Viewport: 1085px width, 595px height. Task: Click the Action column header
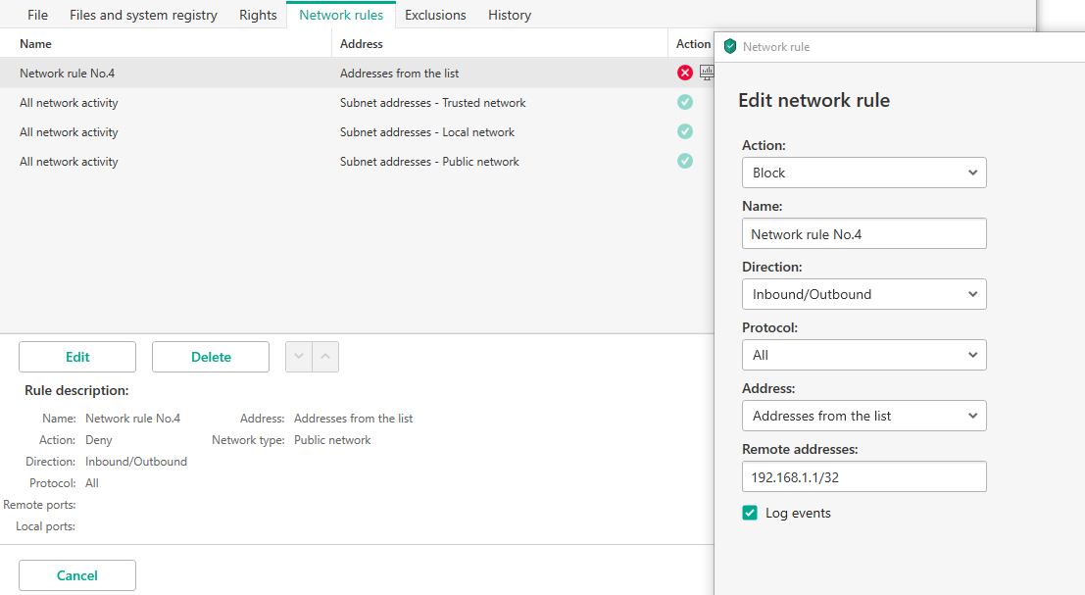(693, 43)
